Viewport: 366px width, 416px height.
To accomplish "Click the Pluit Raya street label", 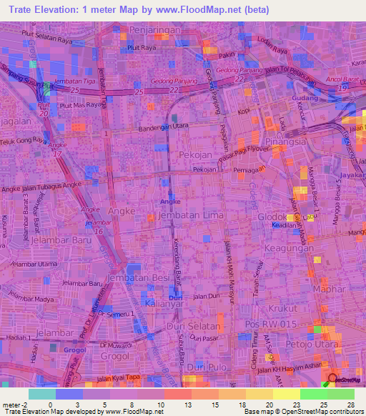I will click(142, 48).
